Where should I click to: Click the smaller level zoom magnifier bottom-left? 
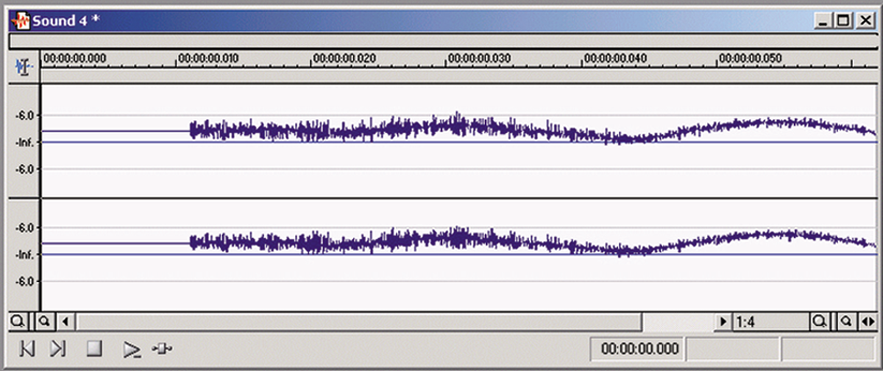click(x=44, y=321)
